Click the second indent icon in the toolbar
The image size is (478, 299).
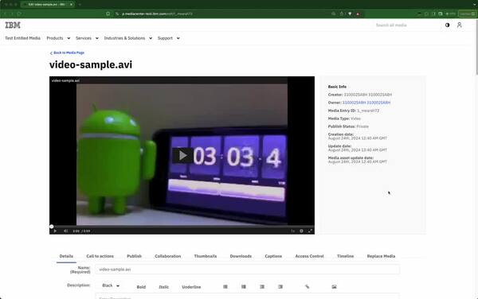tap(280, 286)
